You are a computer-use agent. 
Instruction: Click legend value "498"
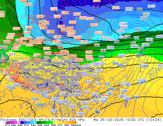point(20,125)
